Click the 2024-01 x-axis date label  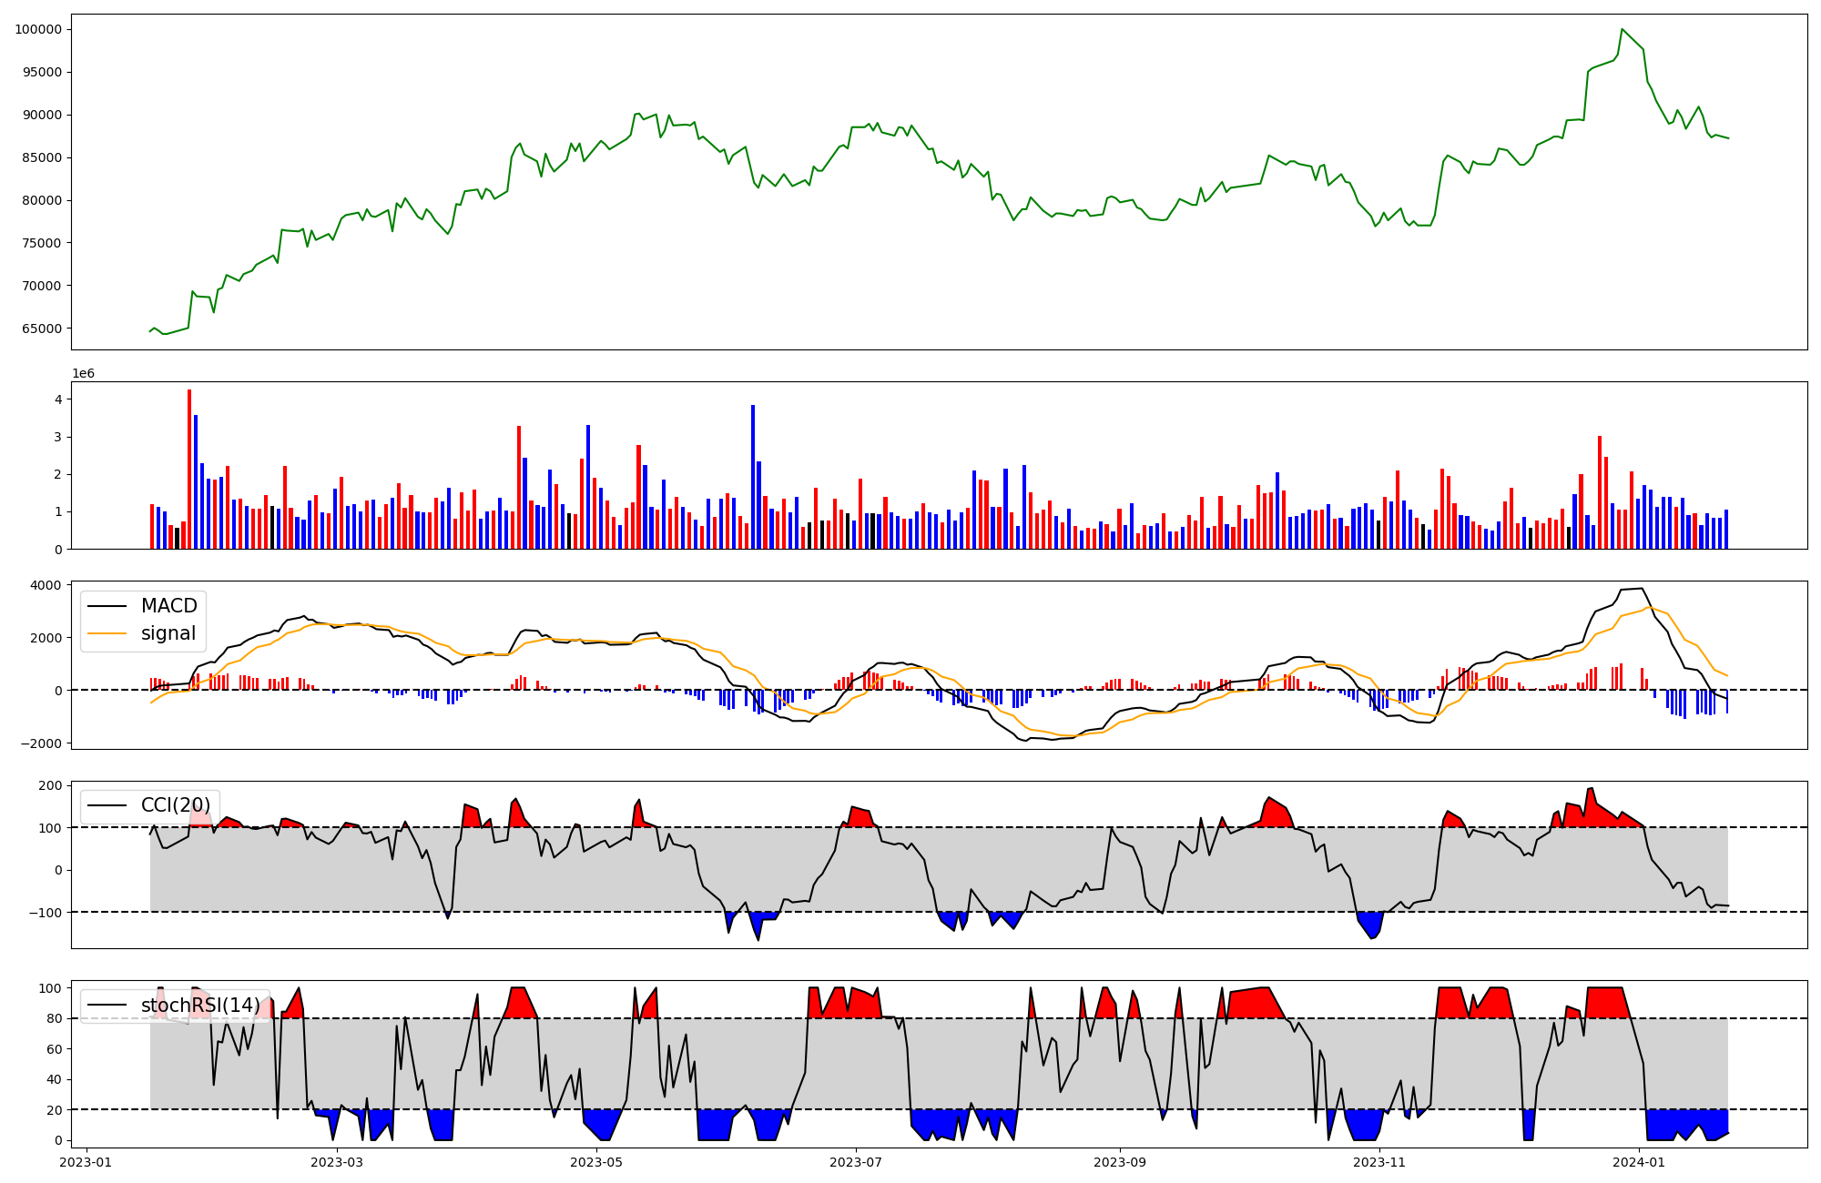click(1639, 1162)
